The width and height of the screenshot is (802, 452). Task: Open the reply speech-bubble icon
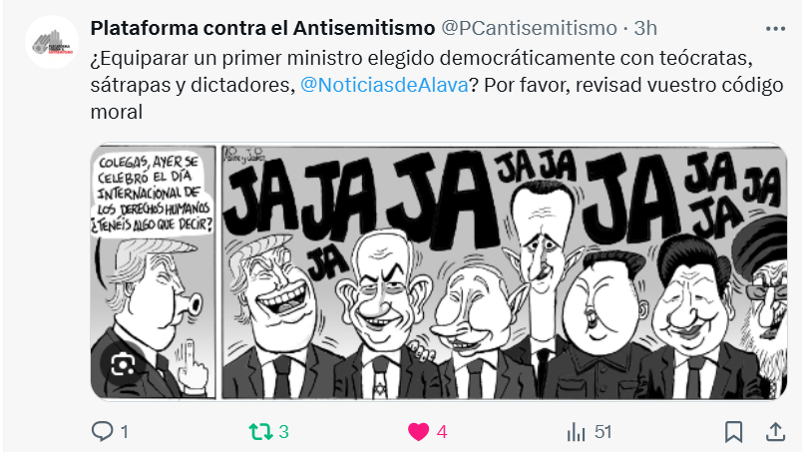102,431
